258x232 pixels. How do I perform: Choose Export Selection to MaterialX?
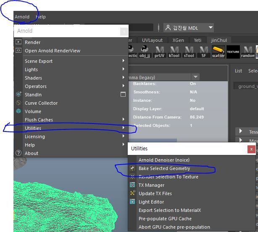[170, 210]
